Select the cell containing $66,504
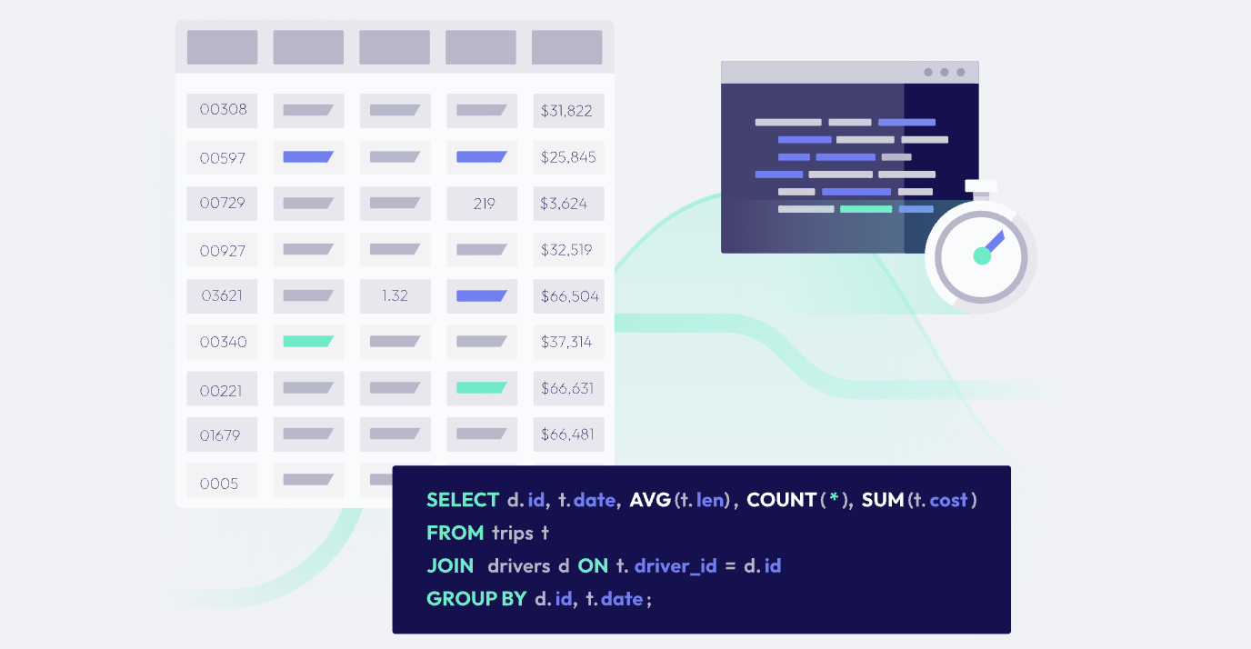 pyautogui.click(x=568, y=295)
